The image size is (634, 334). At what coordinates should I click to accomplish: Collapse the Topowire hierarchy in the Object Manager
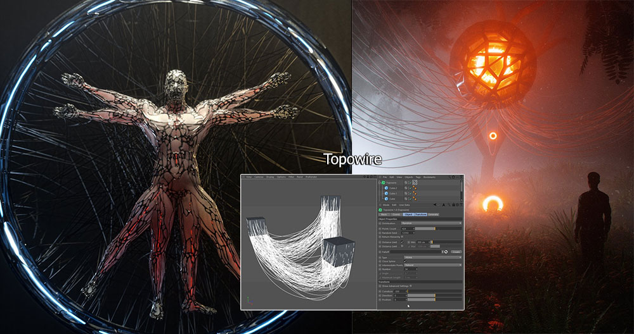(x=379, y=182)
